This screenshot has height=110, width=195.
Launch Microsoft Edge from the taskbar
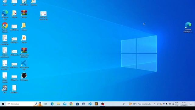[52, 104]
